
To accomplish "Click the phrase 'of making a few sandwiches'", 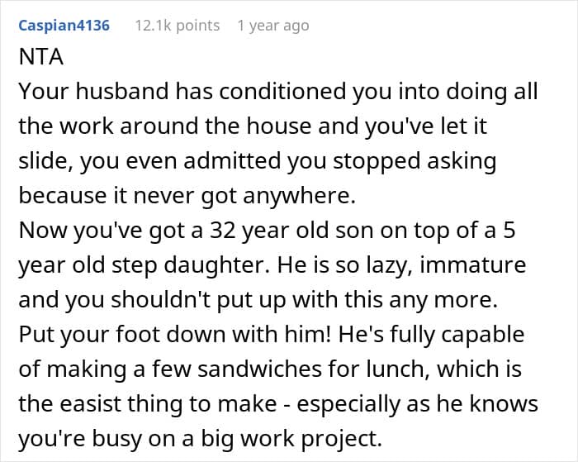I will click(x=170, y=369).
